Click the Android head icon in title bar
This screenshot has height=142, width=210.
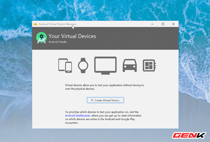(35, 24)
